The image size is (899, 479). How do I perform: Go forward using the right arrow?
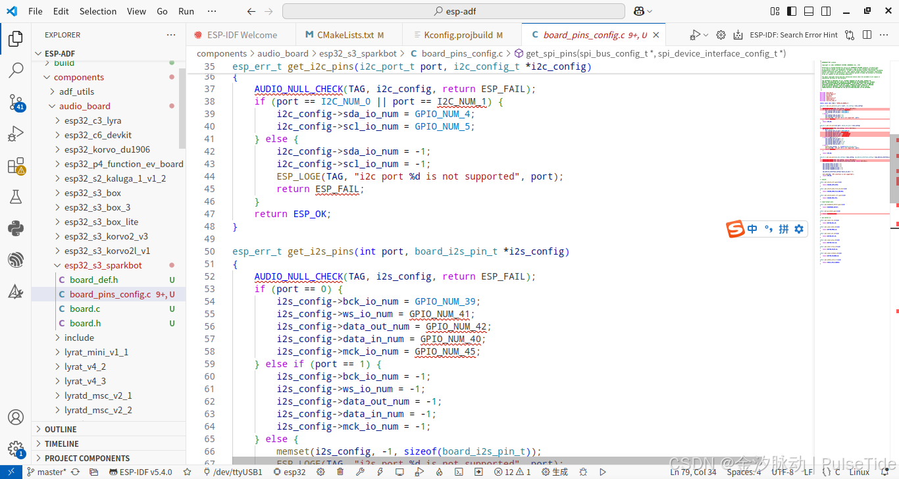268,11
